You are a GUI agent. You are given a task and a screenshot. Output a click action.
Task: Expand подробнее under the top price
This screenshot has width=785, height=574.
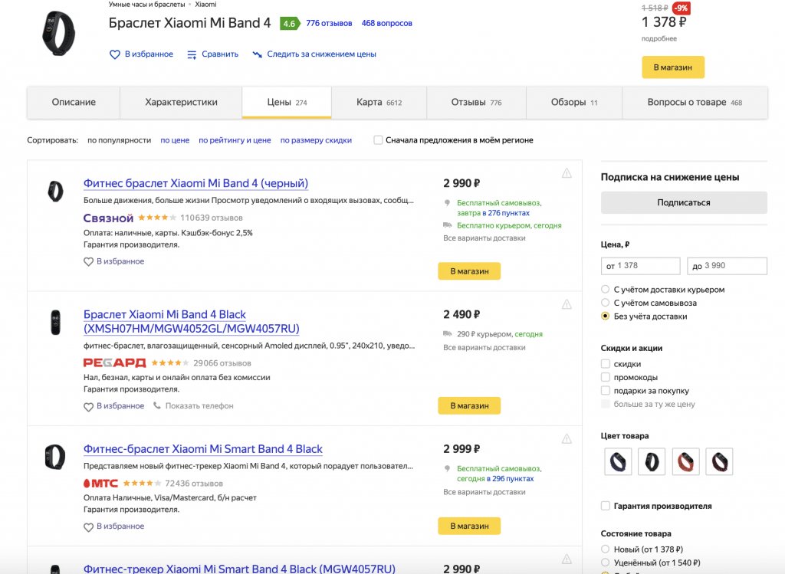pos(659,38)
